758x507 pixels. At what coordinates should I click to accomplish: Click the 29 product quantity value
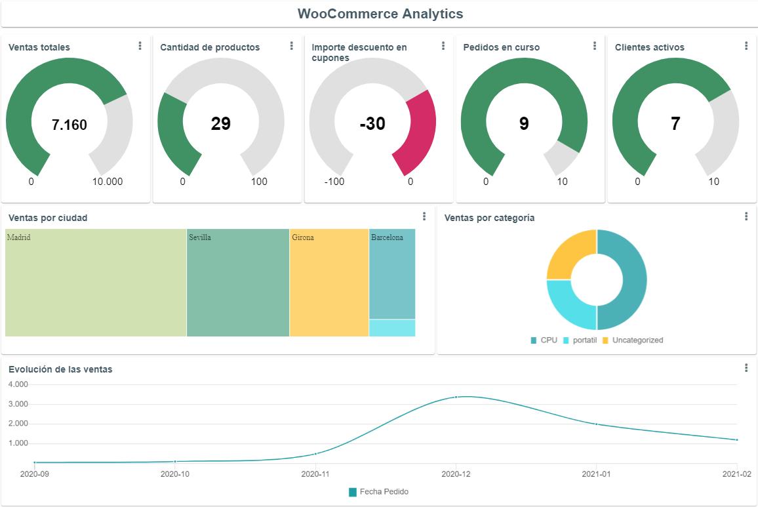pos(221,124)
